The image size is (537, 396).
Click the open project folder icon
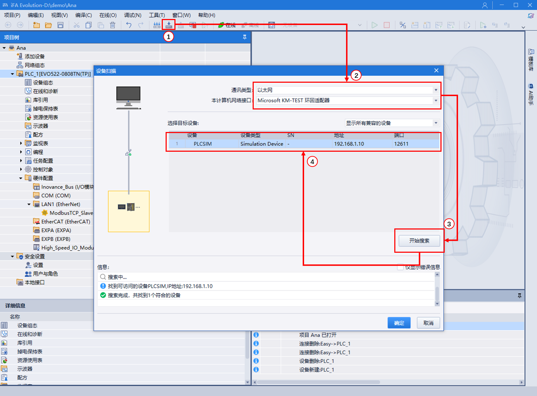(48, 25)
